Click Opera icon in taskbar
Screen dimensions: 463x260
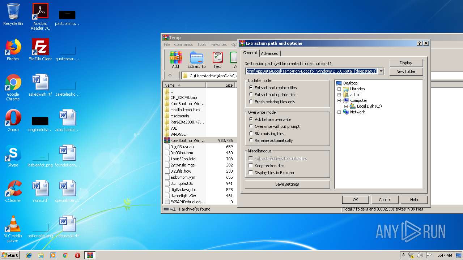coord(77,255)
